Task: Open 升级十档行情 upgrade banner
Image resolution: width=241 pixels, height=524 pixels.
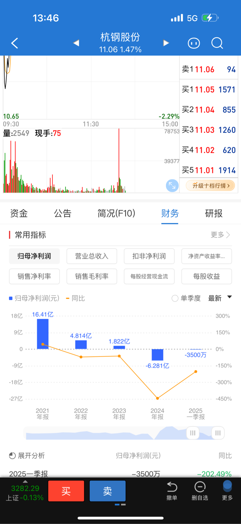Action: point(211,186)
